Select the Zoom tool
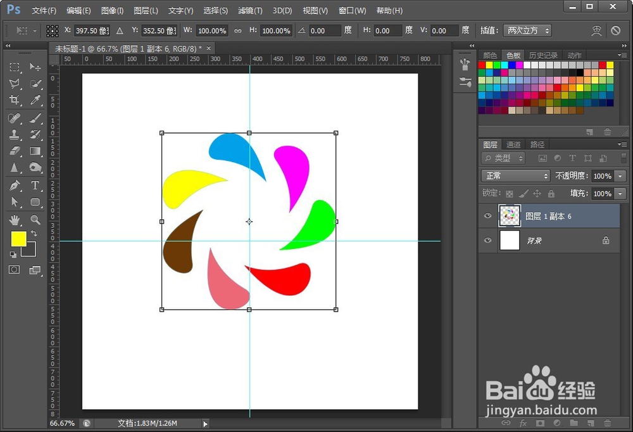 pyautogui.click(x=35, y=220)
